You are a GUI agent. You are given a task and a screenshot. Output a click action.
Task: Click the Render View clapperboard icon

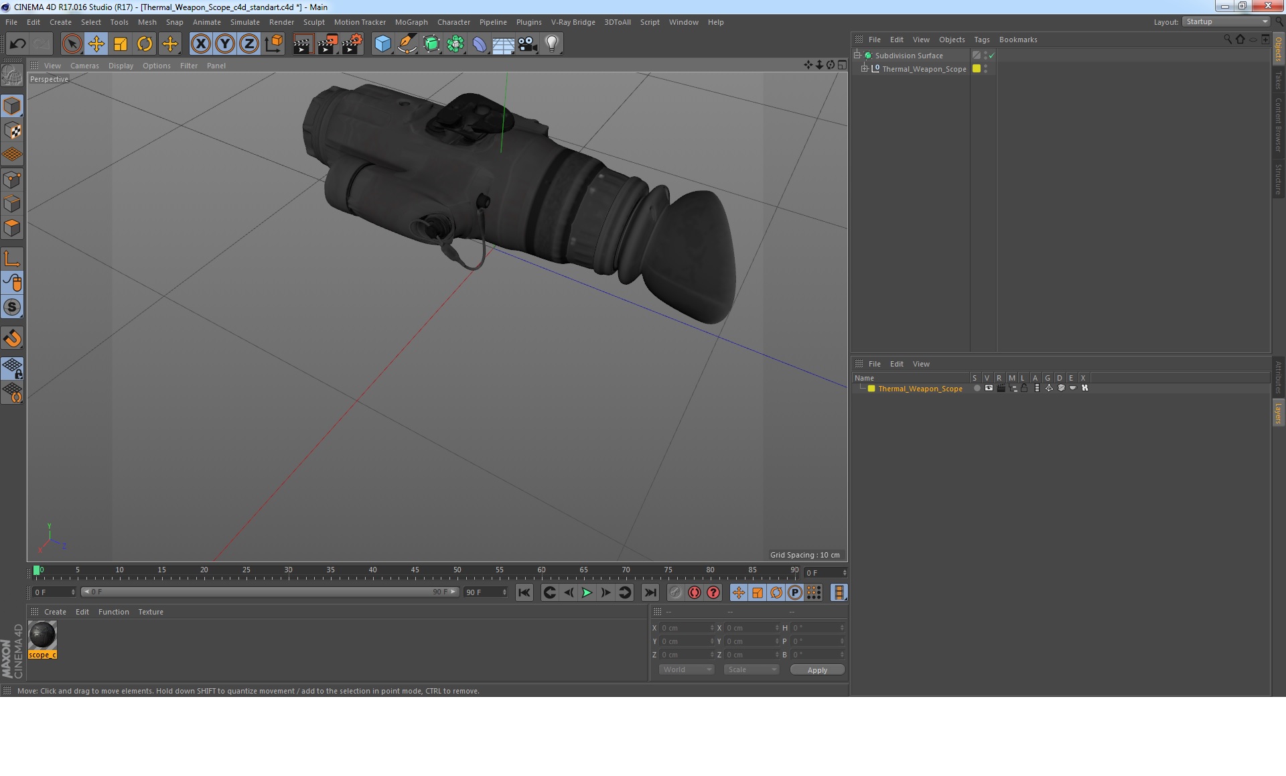pyautogui.click(x=303, y=44)
